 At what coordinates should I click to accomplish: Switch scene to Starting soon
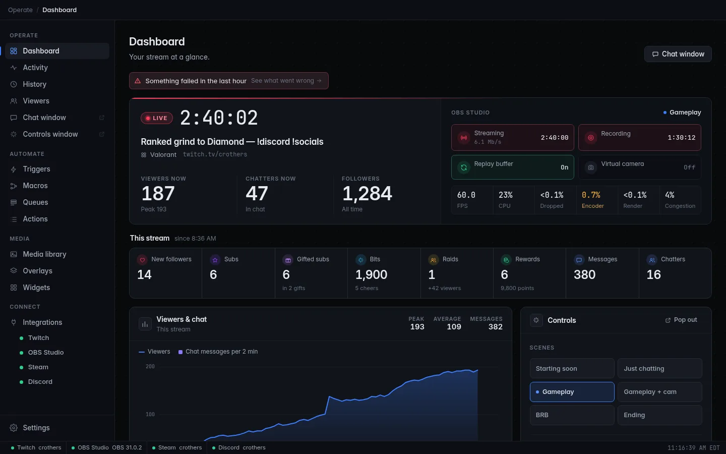(572, 368)
